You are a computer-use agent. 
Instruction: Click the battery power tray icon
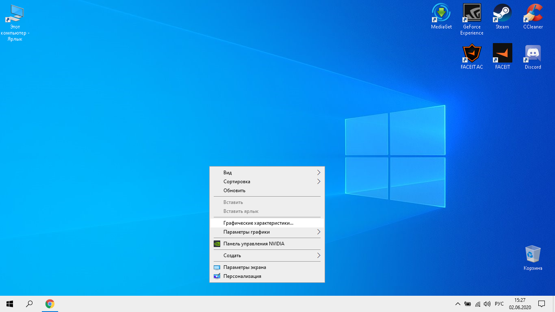(468, 304)
